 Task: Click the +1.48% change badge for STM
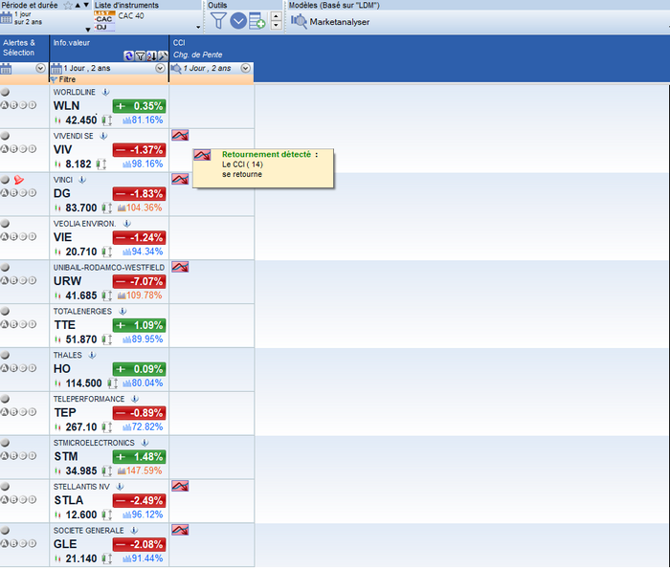140,457
